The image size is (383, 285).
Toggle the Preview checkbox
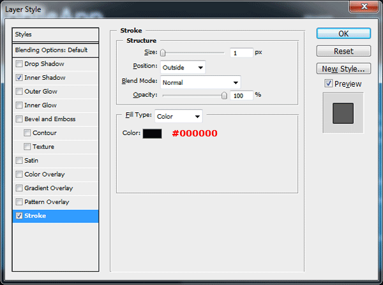[x=329, y=84]
